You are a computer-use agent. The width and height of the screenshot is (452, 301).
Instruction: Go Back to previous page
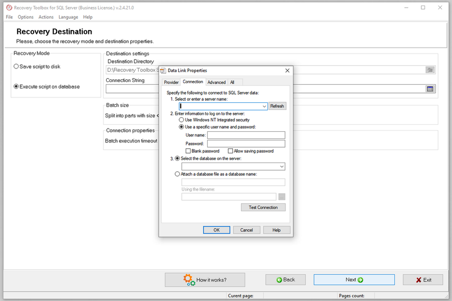[x=285, y=280]
